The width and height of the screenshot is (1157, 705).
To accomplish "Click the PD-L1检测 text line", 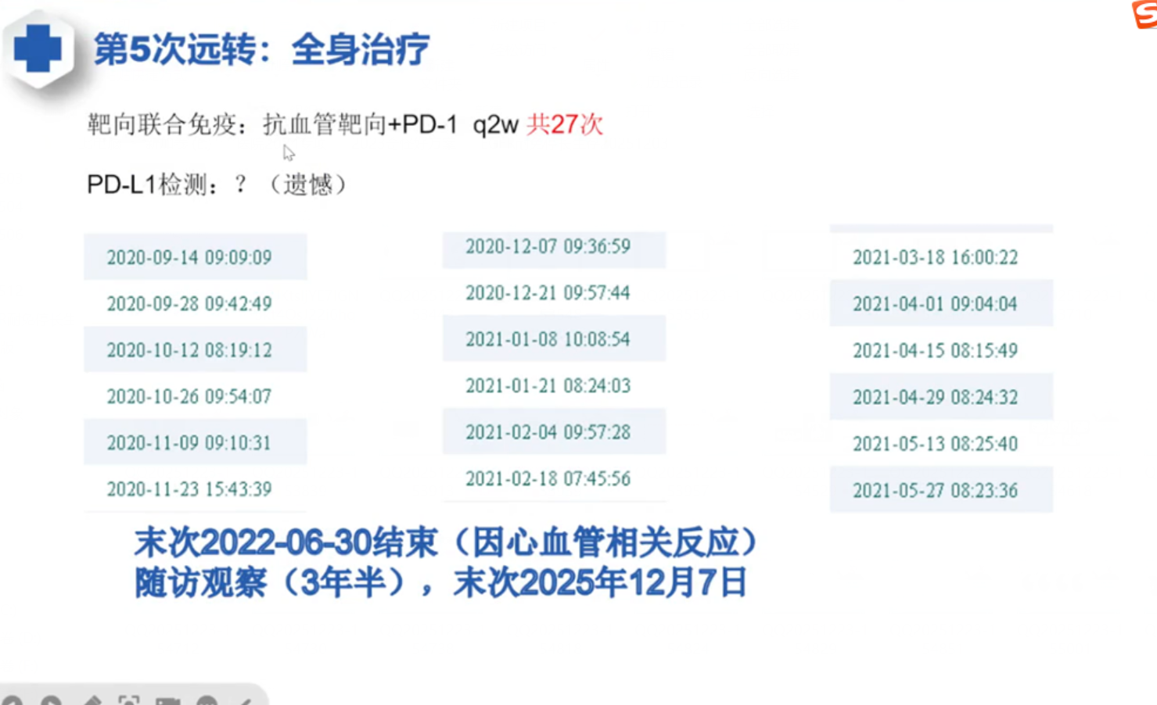I will point(217,185).
